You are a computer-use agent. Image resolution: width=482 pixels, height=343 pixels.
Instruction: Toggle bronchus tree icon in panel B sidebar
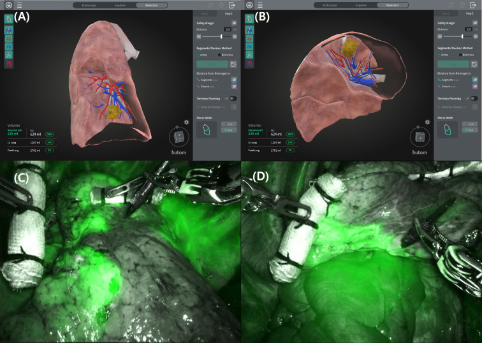coord(249,55)
